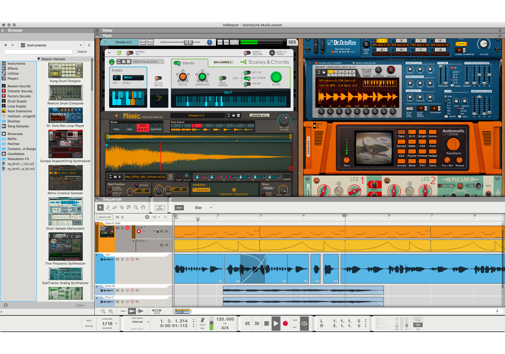The height and width of the screenshot is (354, 505).
Task: Select the pencil tool in sequencer toolbar
Action: tap(108, 208)
